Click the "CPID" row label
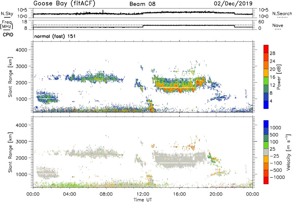292x202 pixels. 8,35
